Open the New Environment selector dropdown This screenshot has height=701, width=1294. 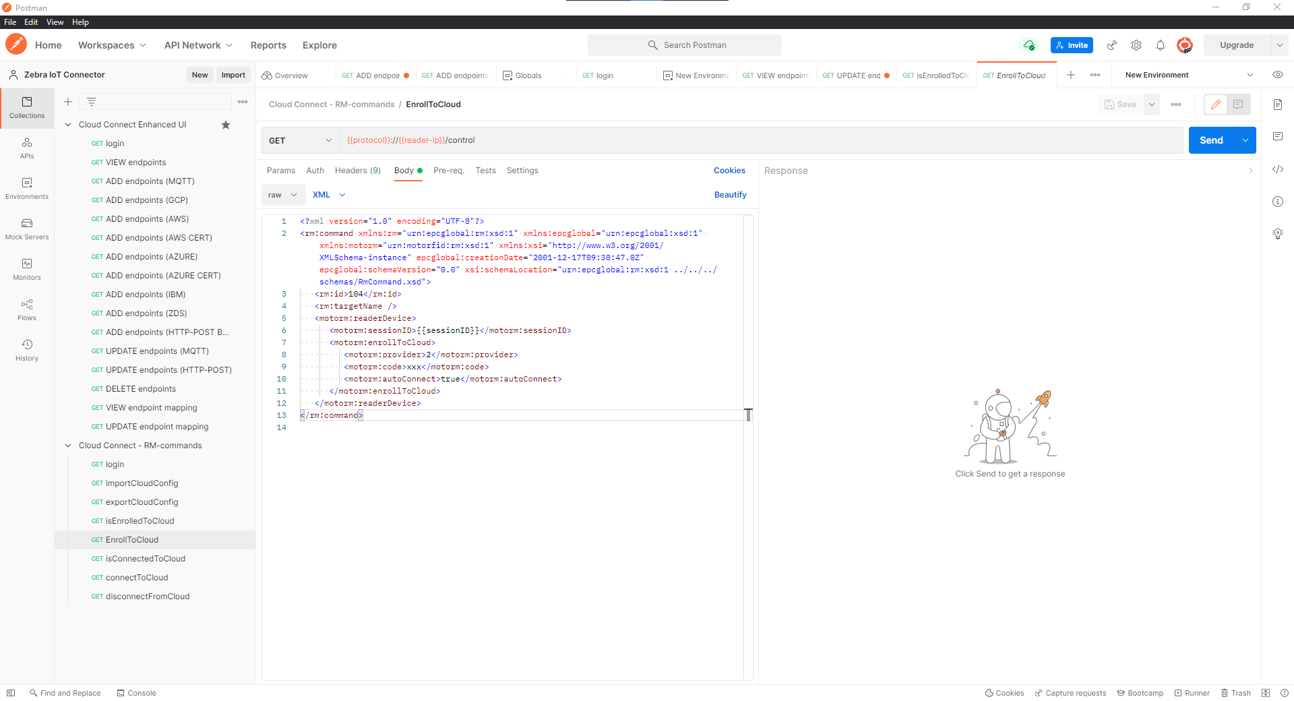coord(1190,75)
